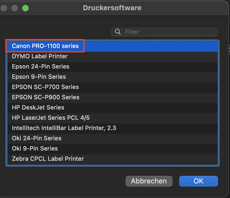Choose Oki 24-Pin Series driver

pyautogui.click(x=37, y=138)
